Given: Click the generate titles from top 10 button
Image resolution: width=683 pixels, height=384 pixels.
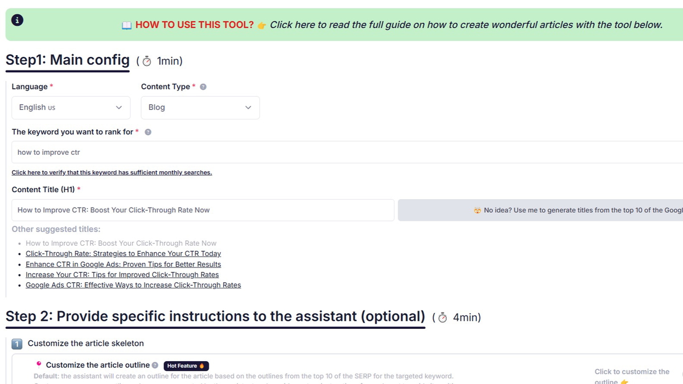Looking at the screenshot, I should [x=541, y=210].
